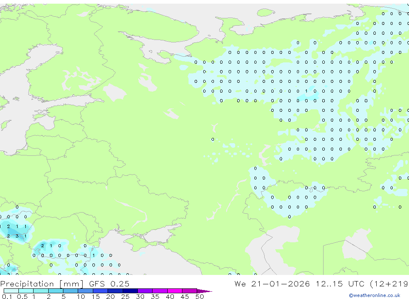This screenshot has width=409, height=299.
Task: Click the above-50 mm arrow at legend end
Action: [204, 291]
